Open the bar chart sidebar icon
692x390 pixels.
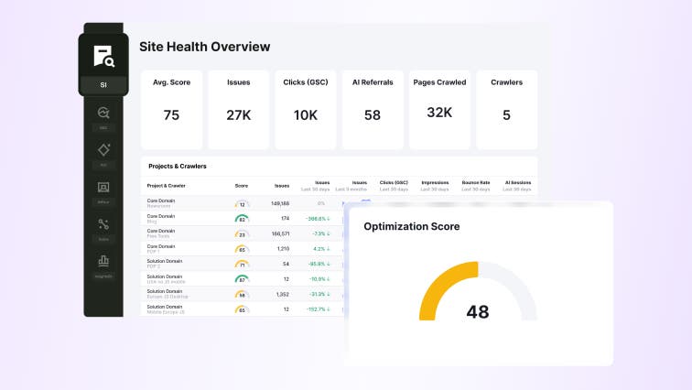click(x=103, y=261)
